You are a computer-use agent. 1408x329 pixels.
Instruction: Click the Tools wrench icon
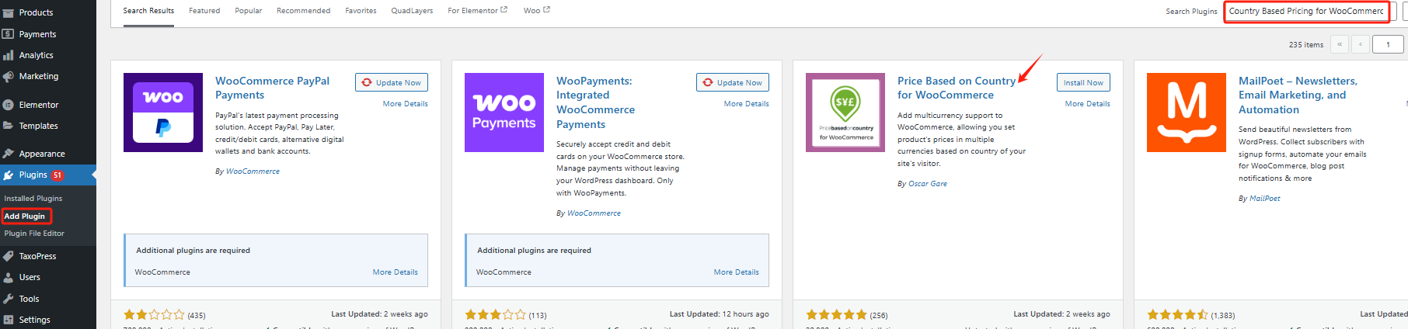[9, 299]
